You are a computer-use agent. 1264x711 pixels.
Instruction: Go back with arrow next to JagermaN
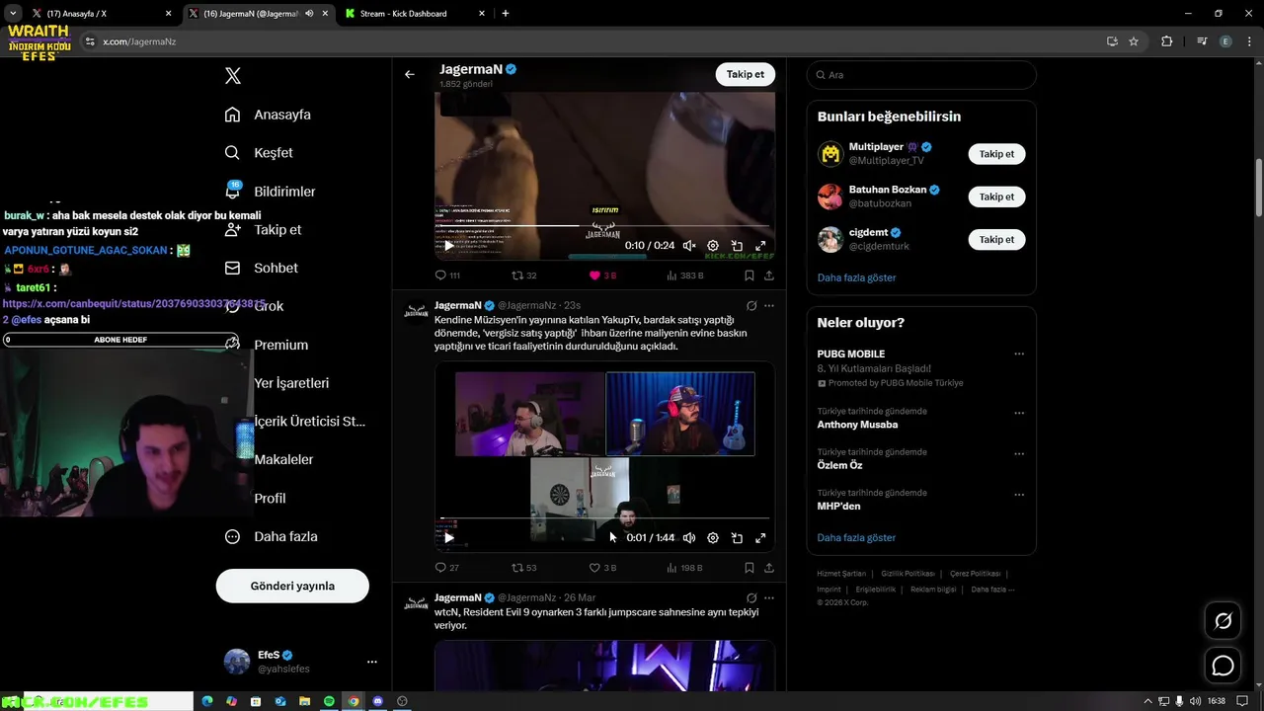click(410, 74)
